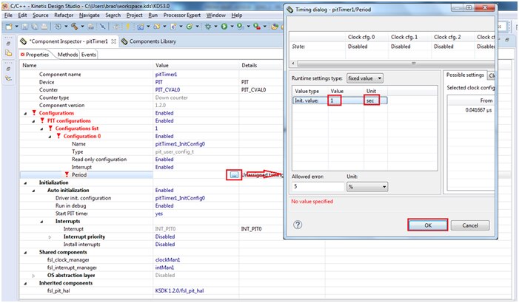The image size is (519, 303).
Task: Open the Period row ellipsis button
Action: (234, 174)
